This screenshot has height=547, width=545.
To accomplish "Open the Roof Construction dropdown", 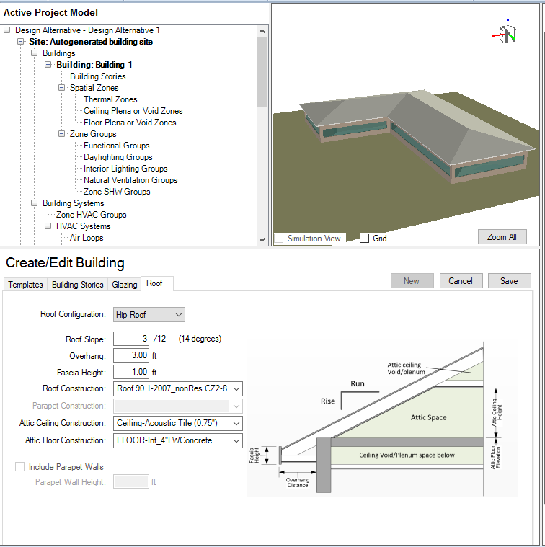I will pos(177,388).
